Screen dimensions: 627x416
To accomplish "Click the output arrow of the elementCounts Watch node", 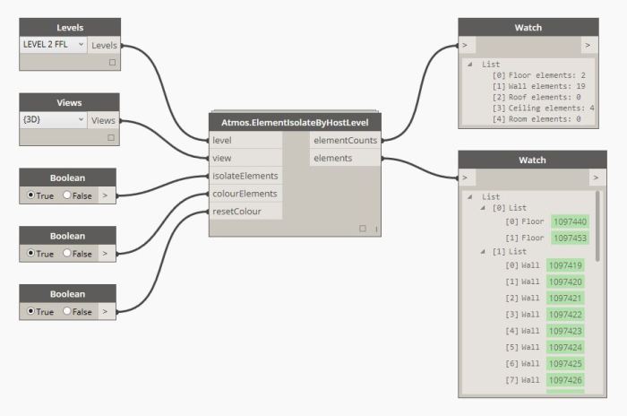I will point(588,44).
